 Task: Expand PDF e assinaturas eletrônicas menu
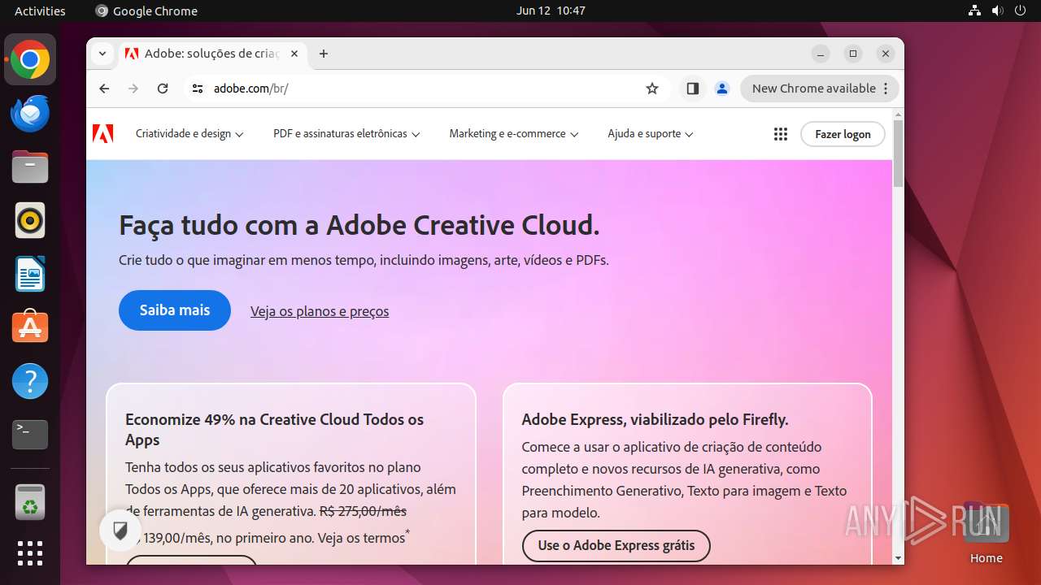pyautogui.click(x=346, y=134)
